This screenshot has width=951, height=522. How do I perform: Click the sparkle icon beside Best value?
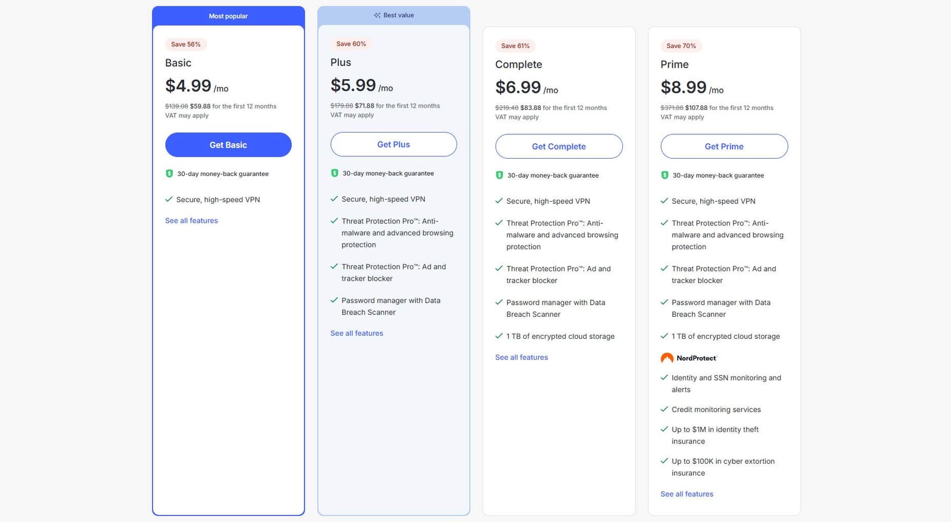coord(377,15)
